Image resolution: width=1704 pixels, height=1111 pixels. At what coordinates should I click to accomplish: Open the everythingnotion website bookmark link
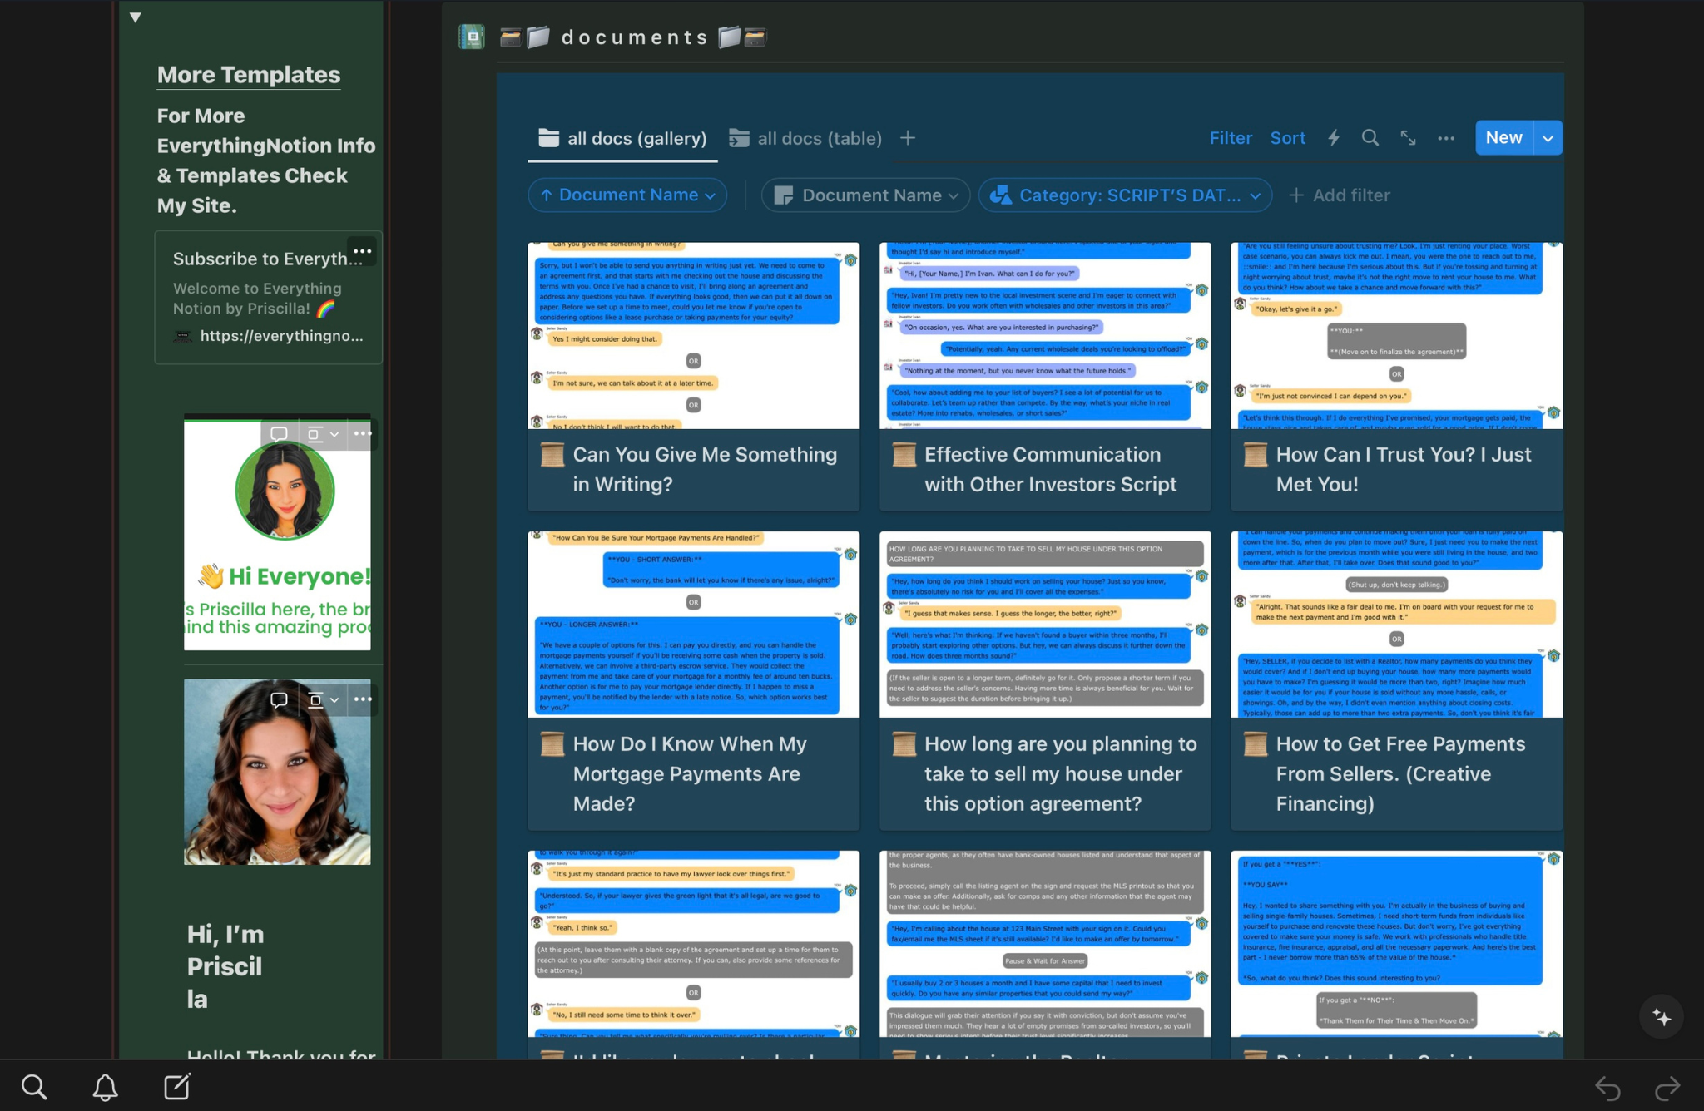281,336
